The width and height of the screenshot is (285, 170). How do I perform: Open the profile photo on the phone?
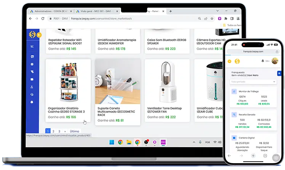[275, 61]
